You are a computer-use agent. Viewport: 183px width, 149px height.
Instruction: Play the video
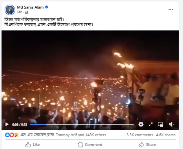click(x=7, y=124)
